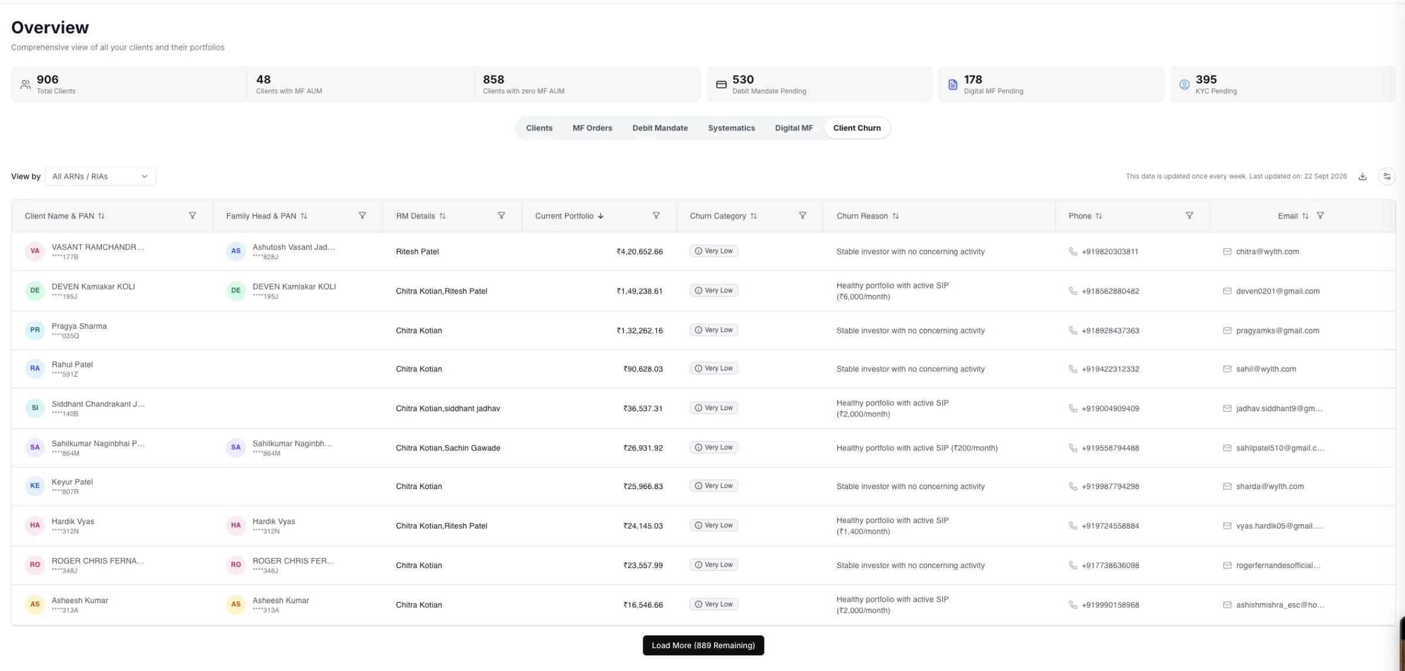The width and height of the screenshot is (1405, 671).
Task: Click Very Low badge in Hardik Vyas row
Action: [714, 525]
